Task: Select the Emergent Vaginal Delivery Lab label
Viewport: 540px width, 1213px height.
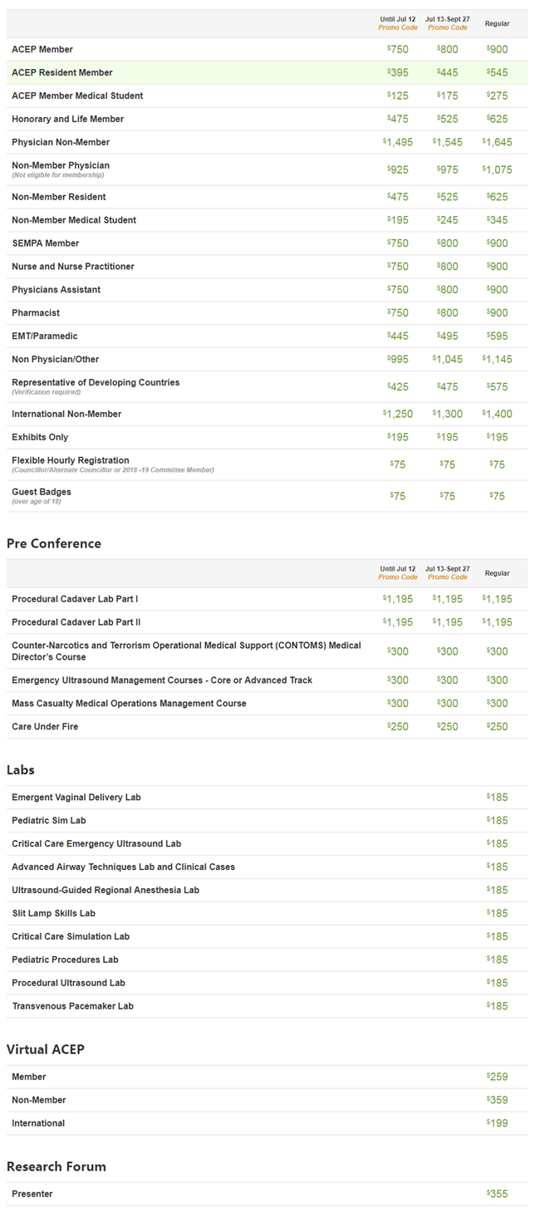Action: [x=76, y=798]
